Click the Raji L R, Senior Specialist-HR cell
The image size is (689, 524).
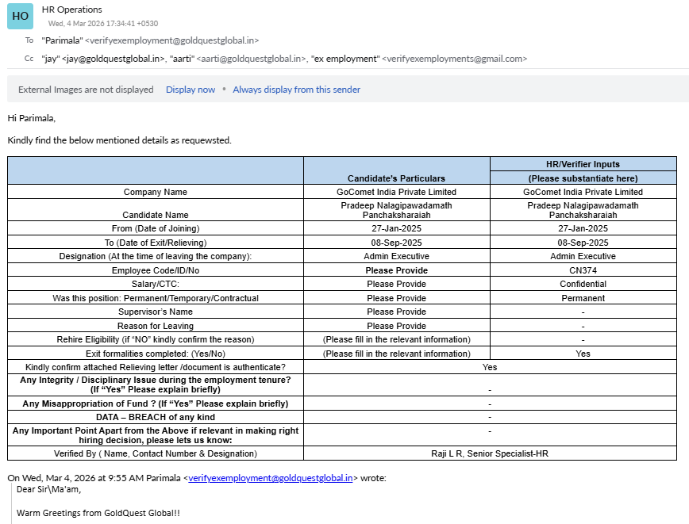[x=489, y=453]
